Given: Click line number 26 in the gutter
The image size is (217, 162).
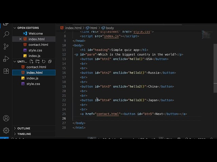Looking at the screenshot, I should point(64,118).
